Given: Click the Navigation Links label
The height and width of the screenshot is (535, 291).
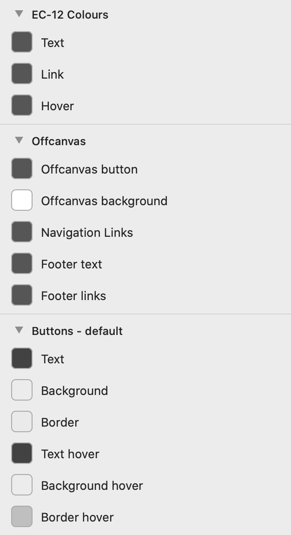Looking at the screenshot, I should pos(87,233).
